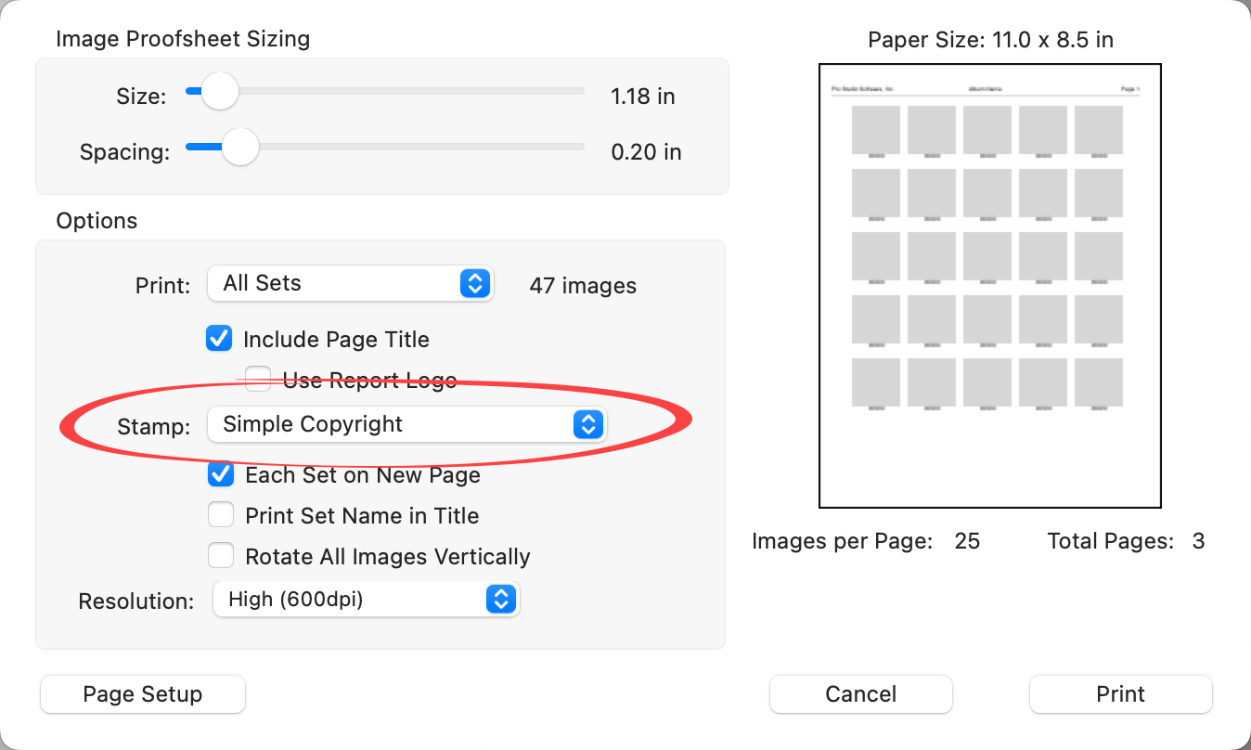Uncheck Each Set on New Page

pyautogui.click(x=220, y=475)
